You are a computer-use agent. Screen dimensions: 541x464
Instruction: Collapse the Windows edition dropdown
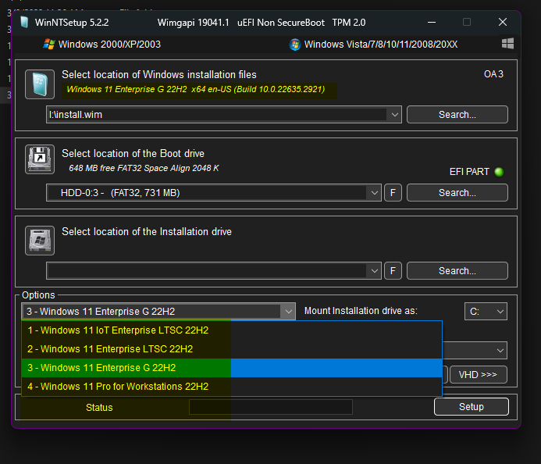[288, 312]
